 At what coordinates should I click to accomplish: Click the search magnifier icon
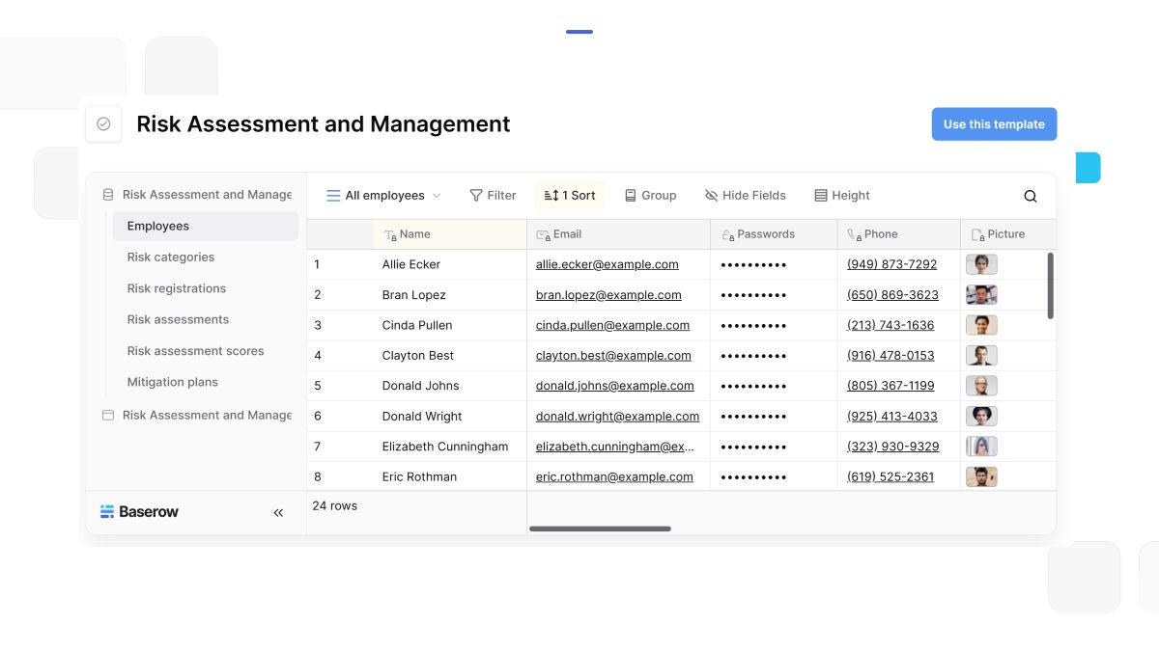[x=1030, y=196]
